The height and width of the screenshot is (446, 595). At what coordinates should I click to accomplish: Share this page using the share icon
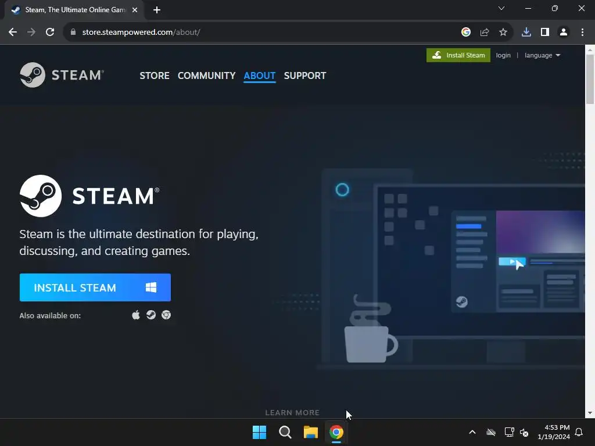tap(485, 33)
